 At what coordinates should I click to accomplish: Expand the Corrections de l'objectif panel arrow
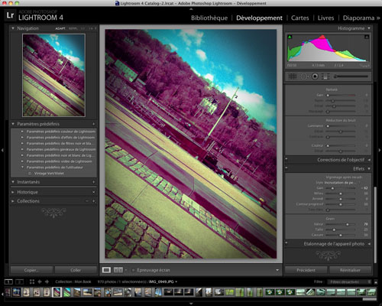pos(369,160)
